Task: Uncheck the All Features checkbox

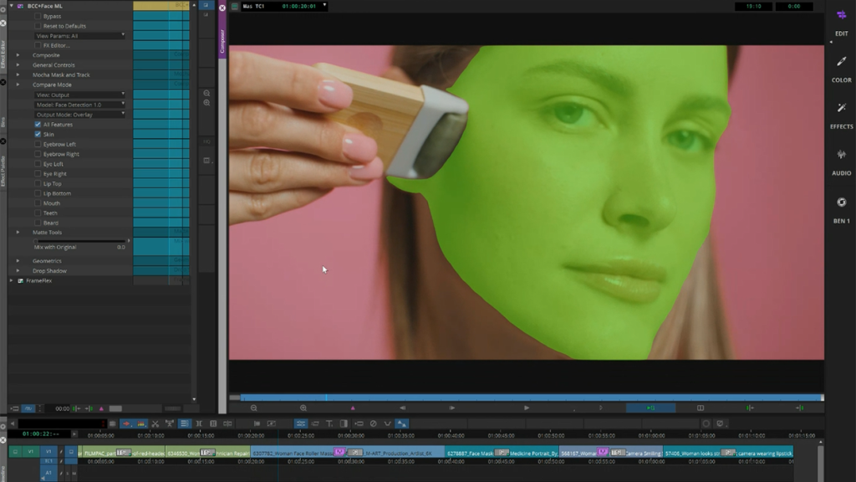Action: point(38,125)
